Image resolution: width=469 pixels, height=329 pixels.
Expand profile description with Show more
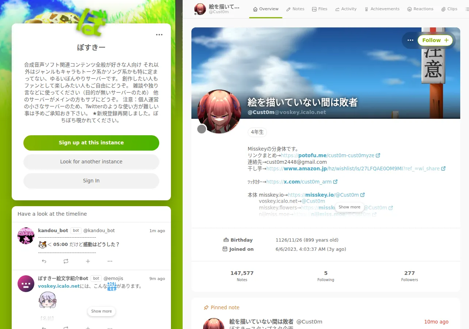tap(349, 207)
